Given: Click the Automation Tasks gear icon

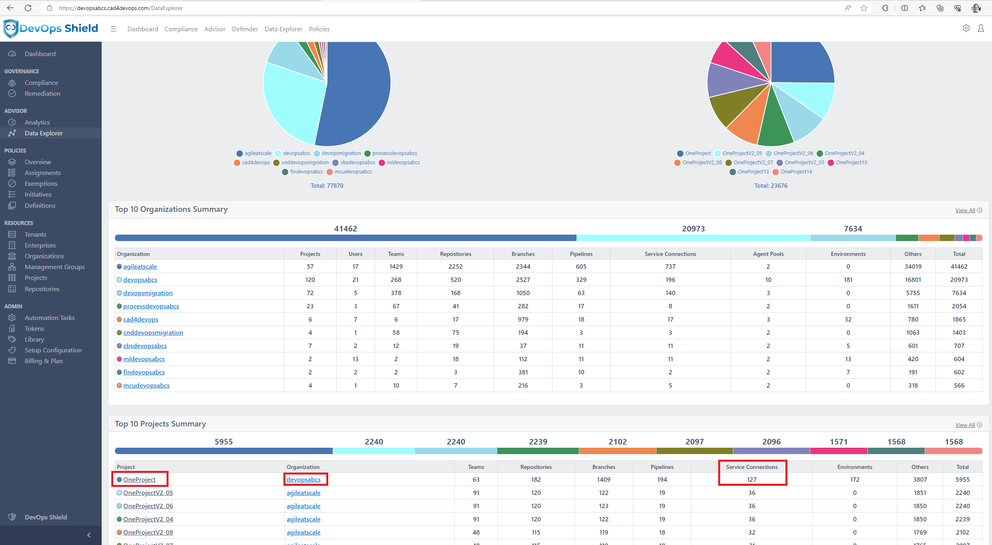Looking at the screenshot, I should point(12,318).
